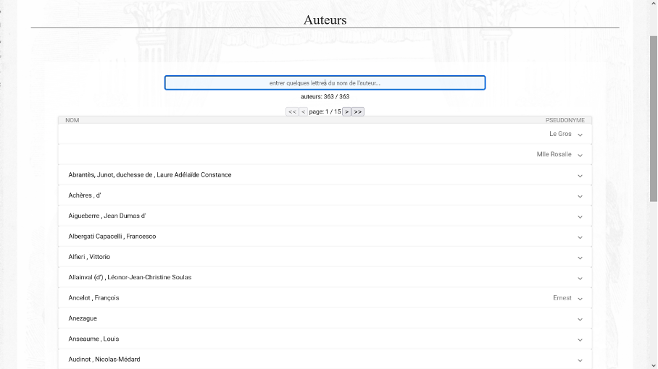
Task: Go to the previous page button
Action: pos(304,112)
